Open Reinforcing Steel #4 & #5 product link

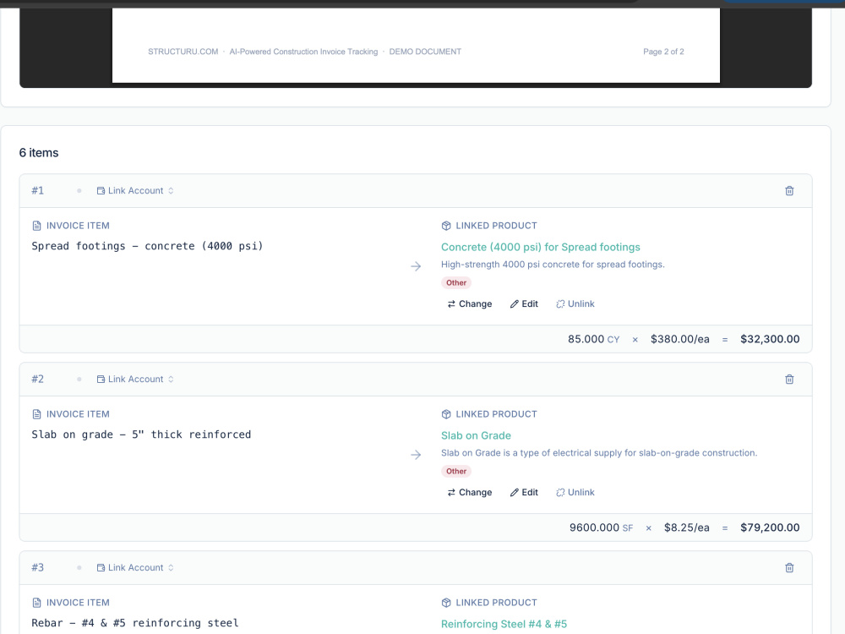(504, 625)
